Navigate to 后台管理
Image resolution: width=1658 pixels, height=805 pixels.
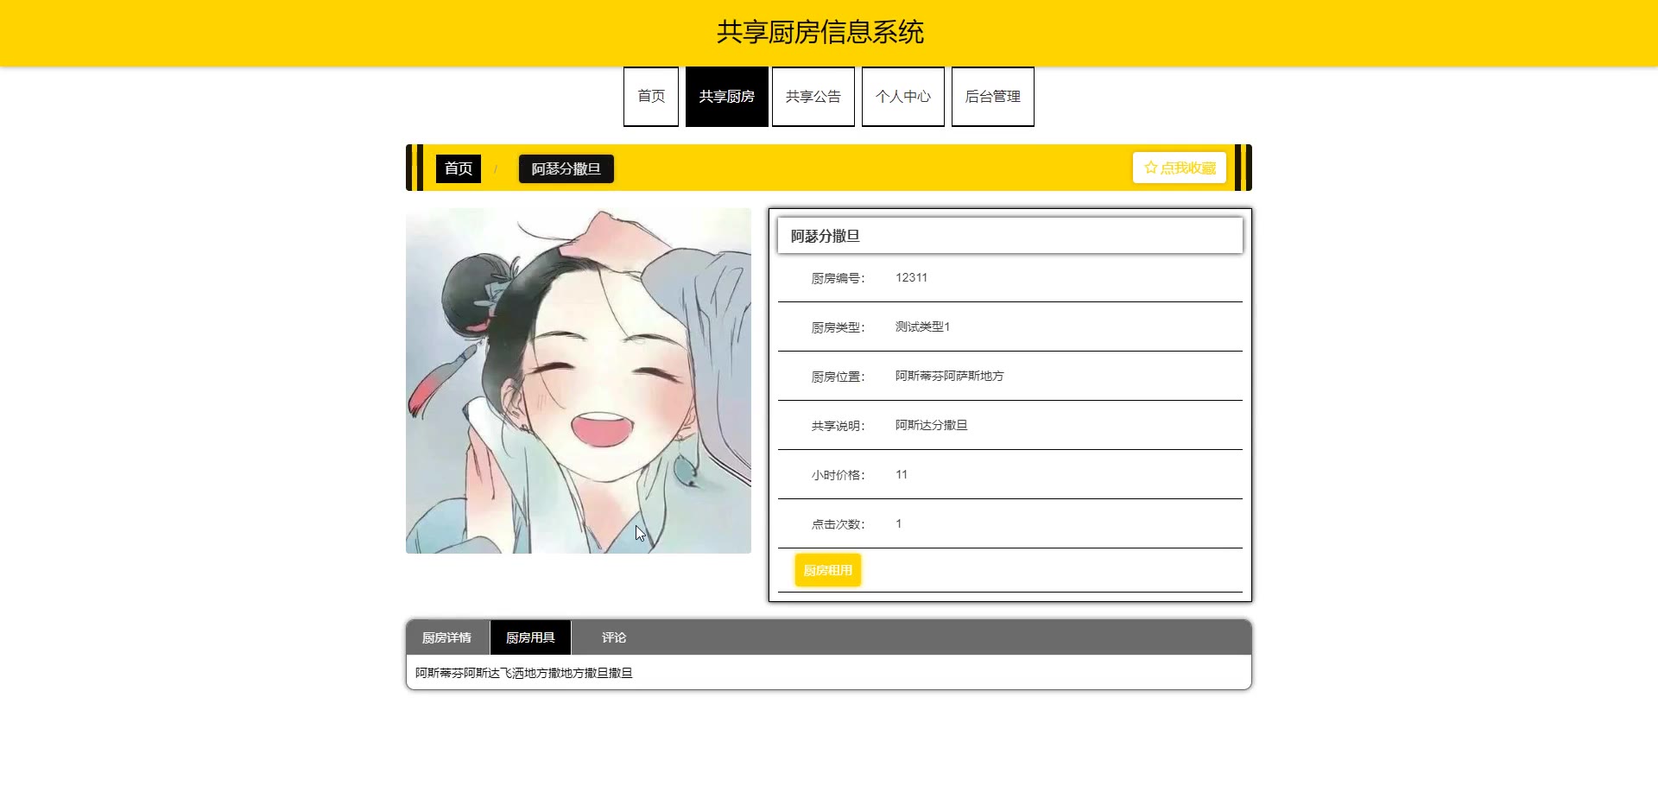[993, 97]
